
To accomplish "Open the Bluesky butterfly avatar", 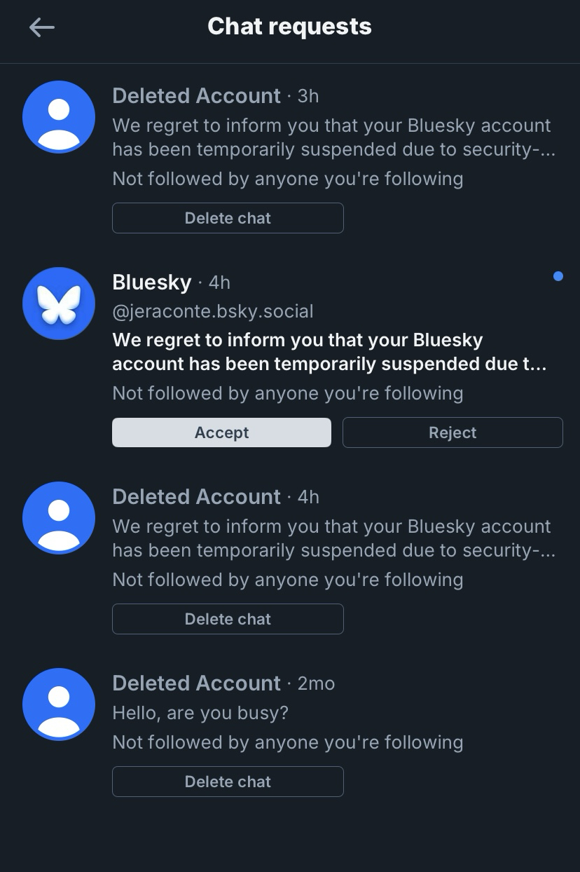I will pyautogui.click(x=59, y=304).
